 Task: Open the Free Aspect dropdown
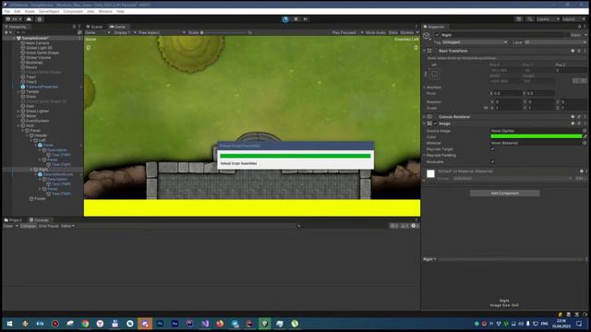pos(162,33)
